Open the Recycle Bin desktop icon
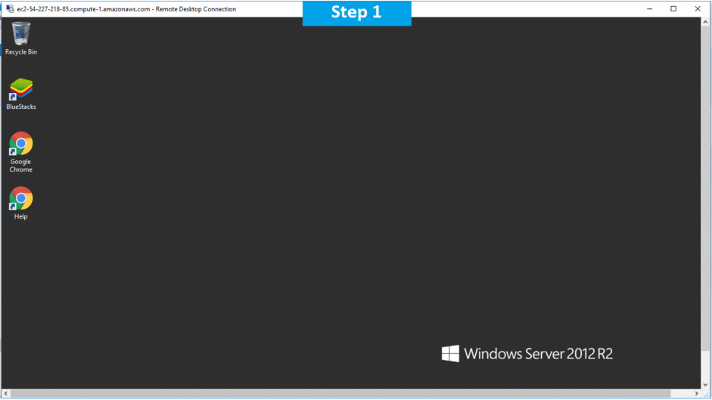The image size is (712, 400). click(x=21, y=33)
